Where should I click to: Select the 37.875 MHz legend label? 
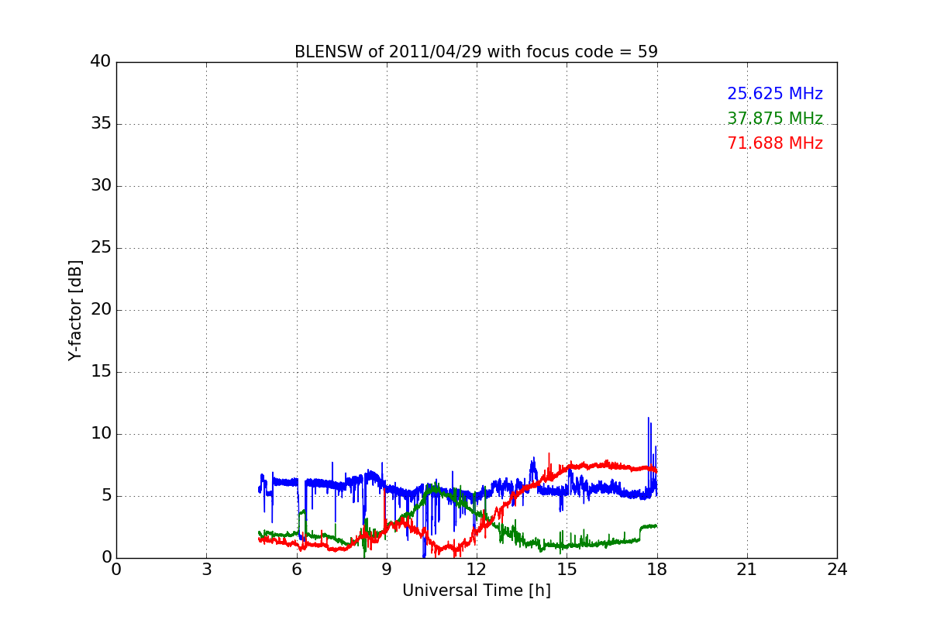[x=775, y=119]
